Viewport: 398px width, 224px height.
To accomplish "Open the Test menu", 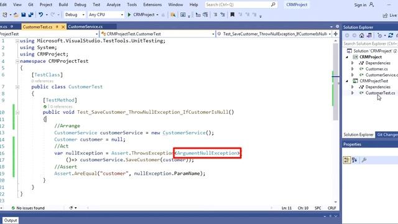I will click(96, 4).
